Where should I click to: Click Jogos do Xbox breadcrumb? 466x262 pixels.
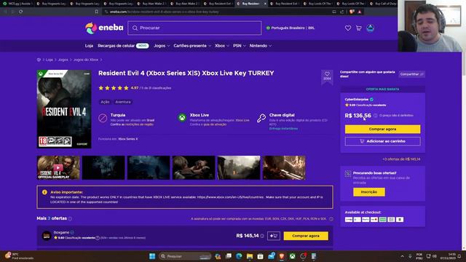coord(86,60)
